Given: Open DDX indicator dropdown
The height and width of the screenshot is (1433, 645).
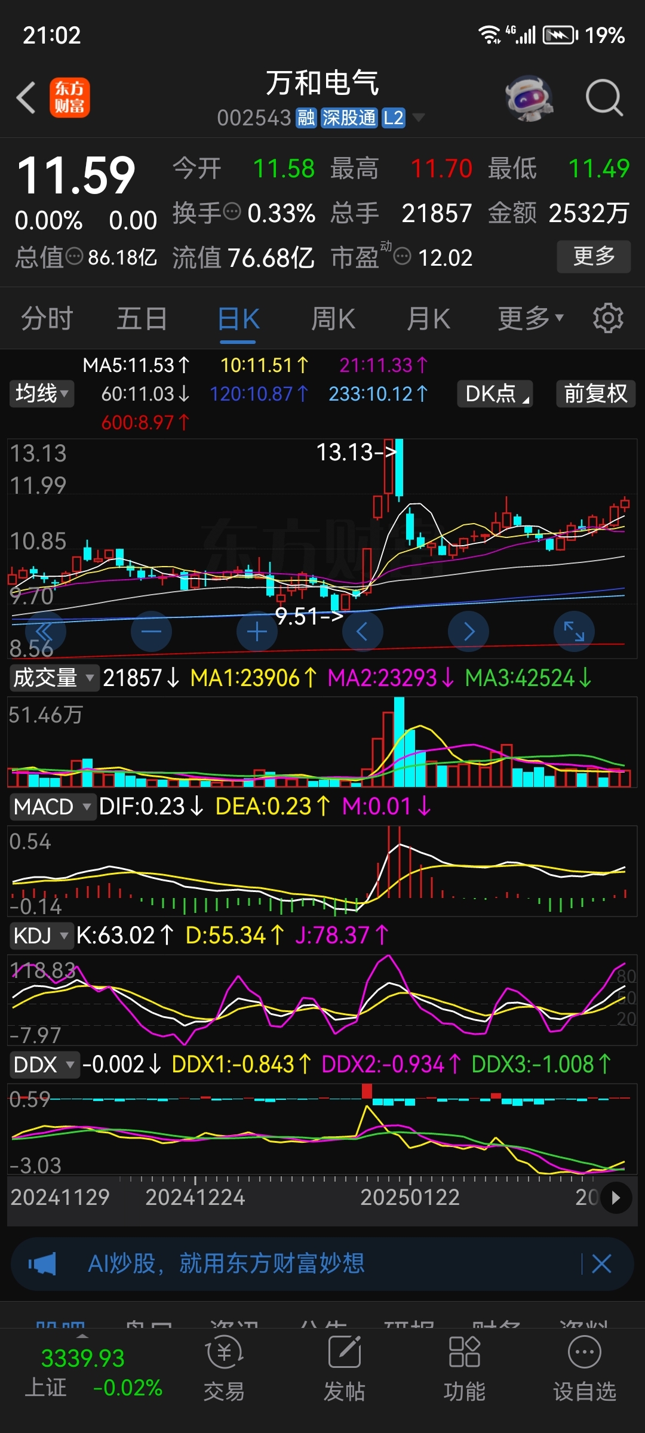Looking at the screenshot, I should pos(44,1065).
